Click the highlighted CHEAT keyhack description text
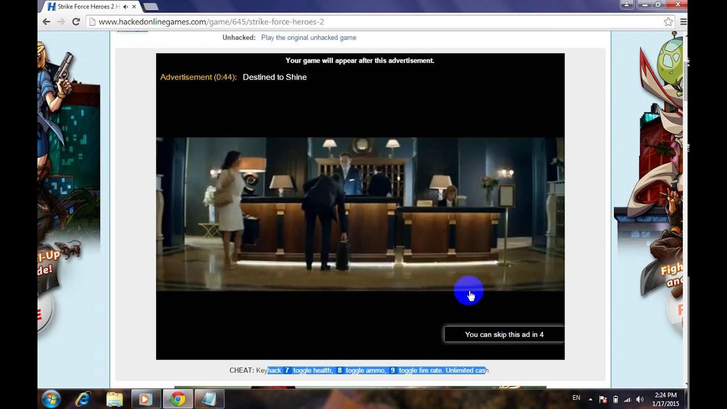This screenshot has height=409, width=727. coord(376,370)
